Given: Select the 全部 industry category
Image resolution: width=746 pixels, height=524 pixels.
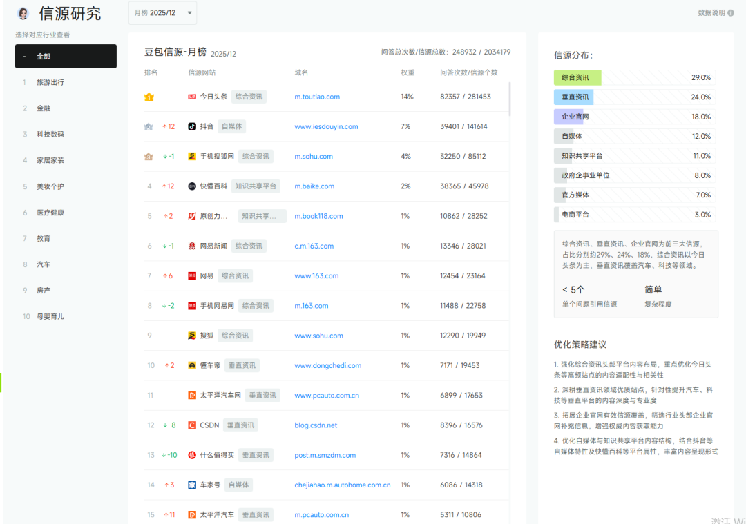Looking at the screenshot, I should tap(66, 56).
